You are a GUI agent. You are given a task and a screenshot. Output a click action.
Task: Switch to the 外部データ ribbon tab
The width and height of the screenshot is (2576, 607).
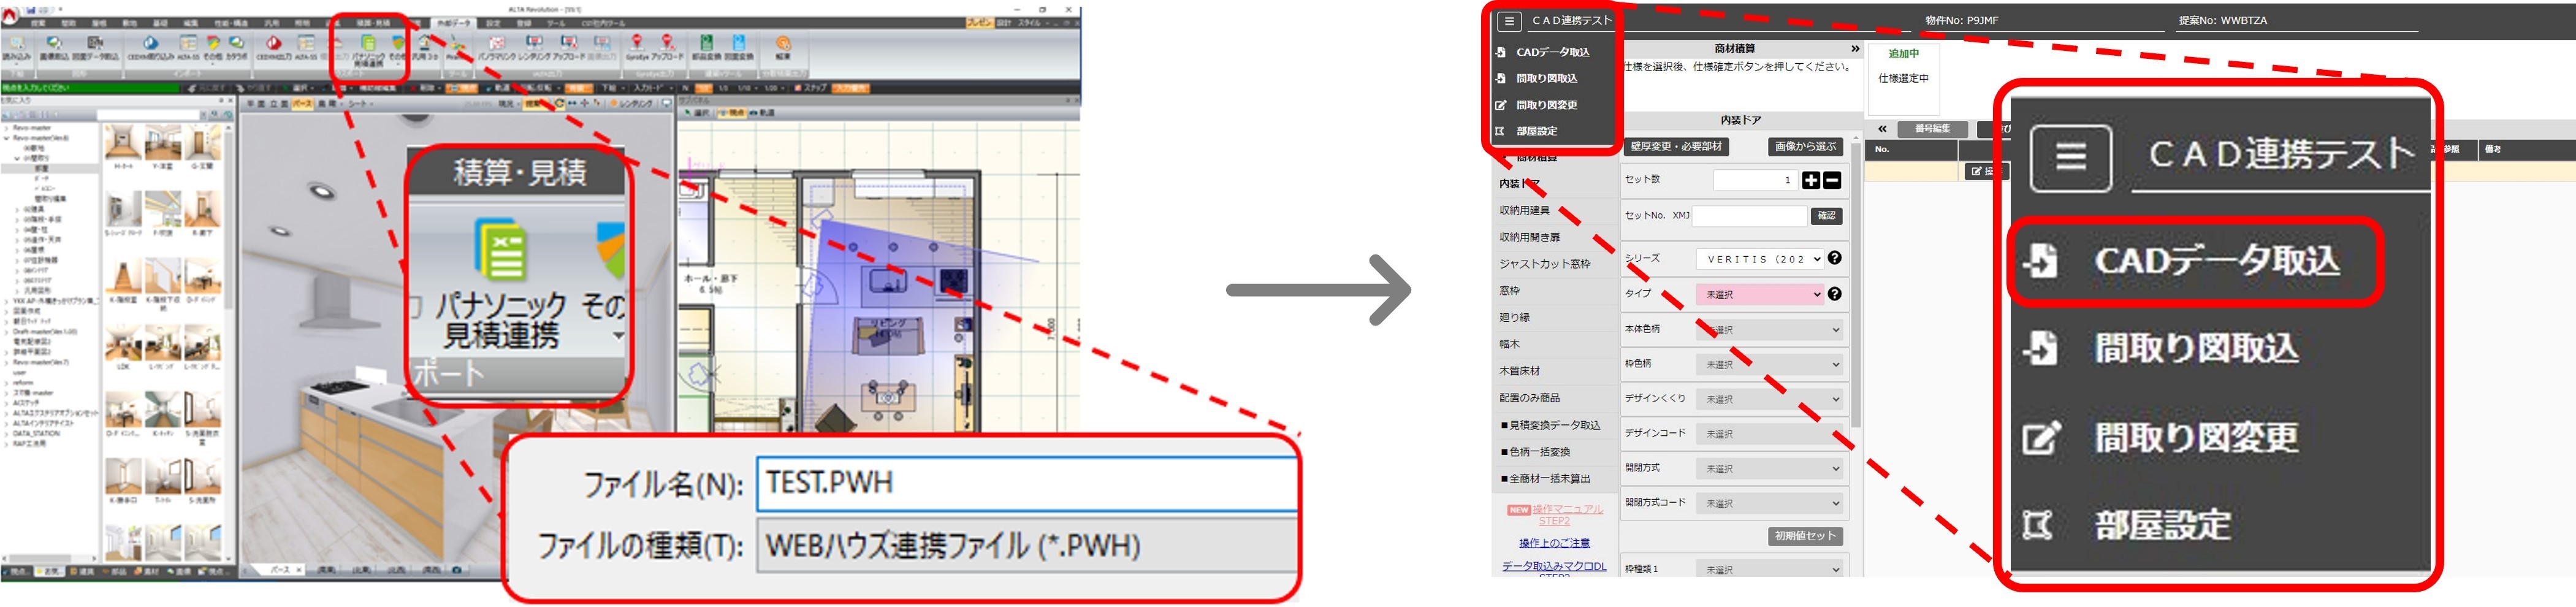[453, 24]
